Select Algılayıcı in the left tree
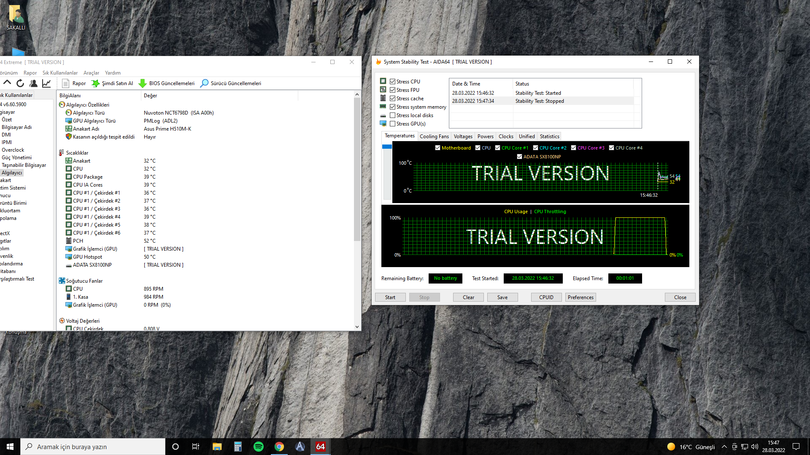Screen dimensions: 810x455 (11, 173)
